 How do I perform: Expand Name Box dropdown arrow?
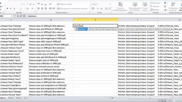[x=12, y=16]
